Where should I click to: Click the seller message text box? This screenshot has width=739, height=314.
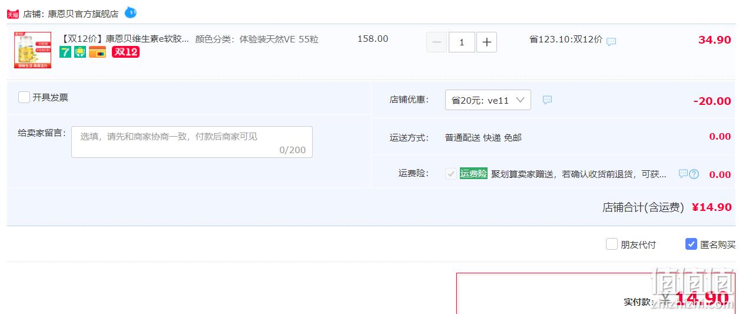tap(192, 142)
